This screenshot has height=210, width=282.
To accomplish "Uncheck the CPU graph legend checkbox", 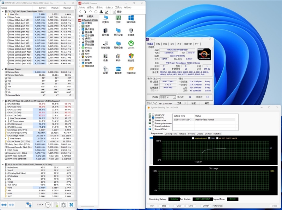I will (209, 138).
